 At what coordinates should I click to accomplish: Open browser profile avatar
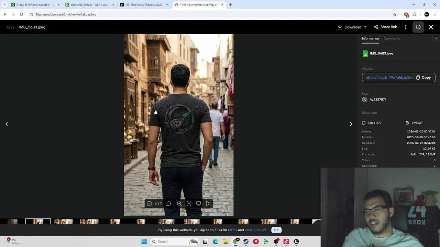pos(427,14)
